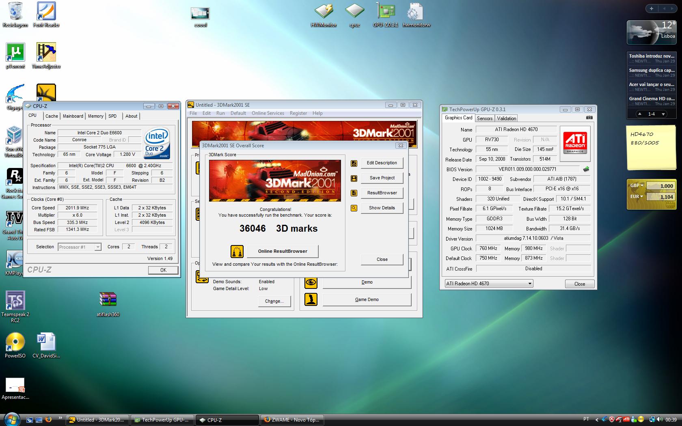Switch to the Sensors tab in GPU-Z
Image resolution: width=682 pixels, height=426 pixels.
(x=485, y=118)
